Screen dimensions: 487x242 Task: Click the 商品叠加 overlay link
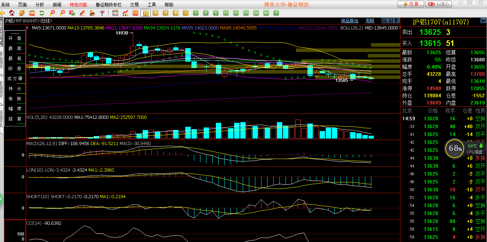pos(349,21)
